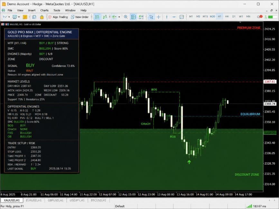
Task: Open the Window menu
Action: pos(70,10)
